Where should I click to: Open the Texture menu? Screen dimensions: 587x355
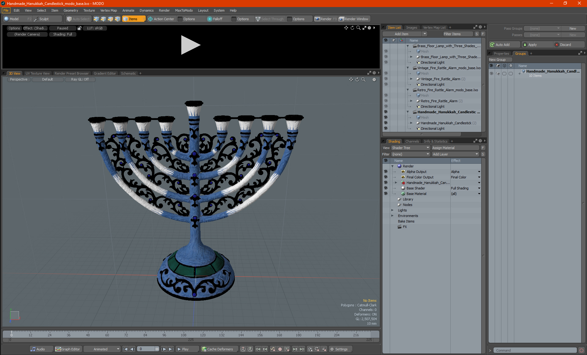click(x=89, y=10)
